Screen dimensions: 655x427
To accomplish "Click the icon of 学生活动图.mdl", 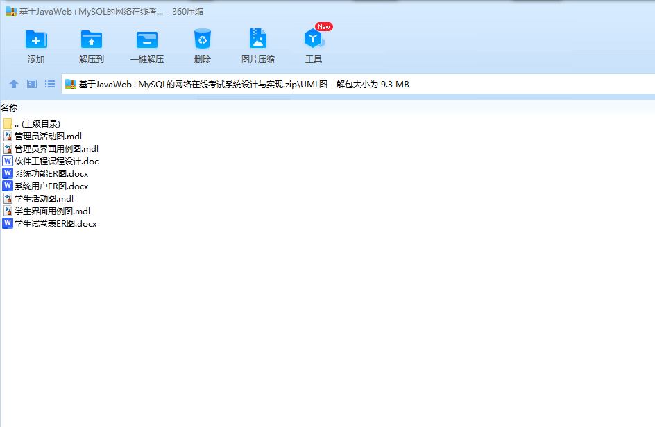I will point(8,199).
